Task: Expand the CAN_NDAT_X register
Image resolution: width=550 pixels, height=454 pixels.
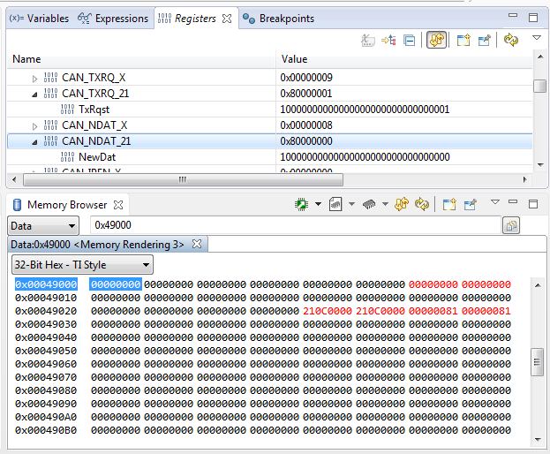Action: 34,126
